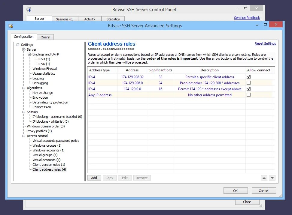
Task: Select Debugging in the settings tree
Action: (40, 83)
